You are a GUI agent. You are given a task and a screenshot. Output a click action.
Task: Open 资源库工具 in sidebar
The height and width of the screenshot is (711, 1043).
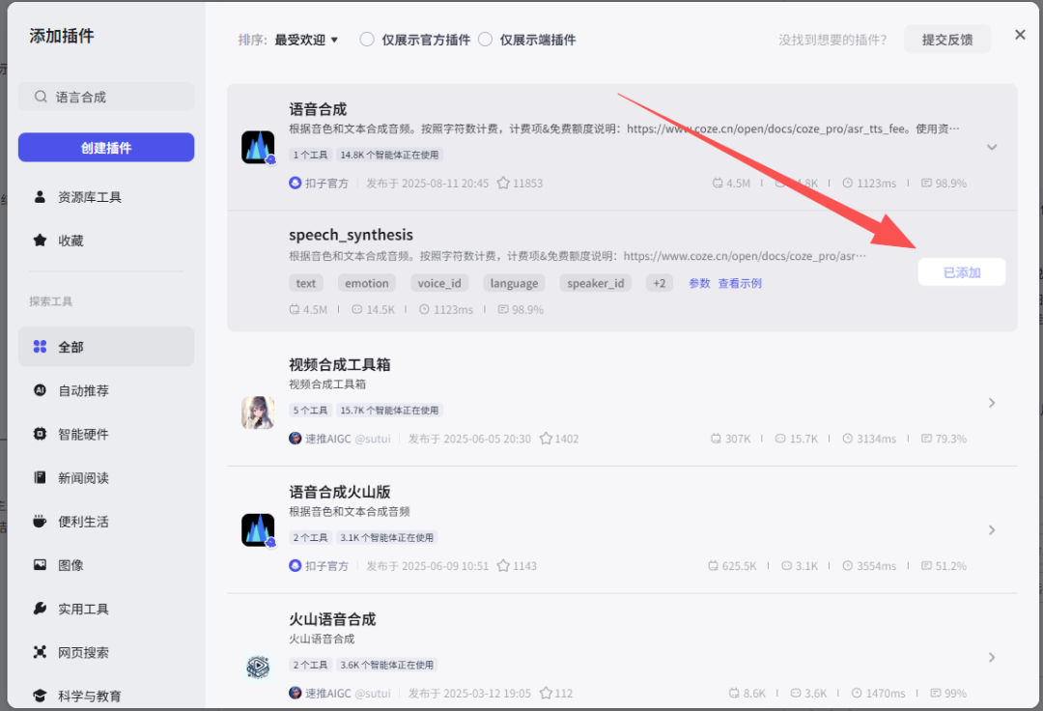[106, 197]
